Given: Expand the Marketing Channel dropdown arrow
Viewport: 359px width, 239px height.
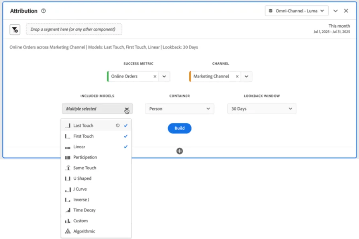Looking at the screenshot, I should point(246,76).
